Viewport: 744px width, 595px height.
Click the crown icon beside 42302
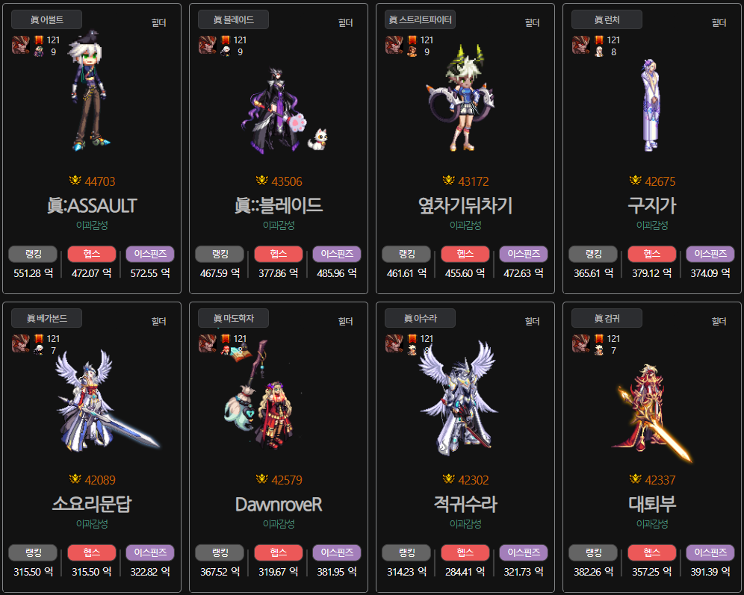point(448,479)
